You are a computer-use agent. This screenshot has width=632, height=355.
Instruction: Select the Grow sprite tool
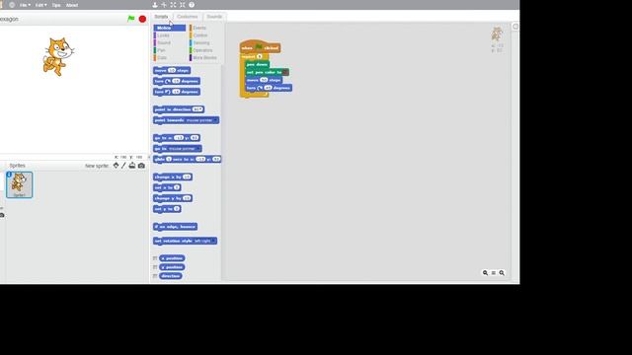174,5
